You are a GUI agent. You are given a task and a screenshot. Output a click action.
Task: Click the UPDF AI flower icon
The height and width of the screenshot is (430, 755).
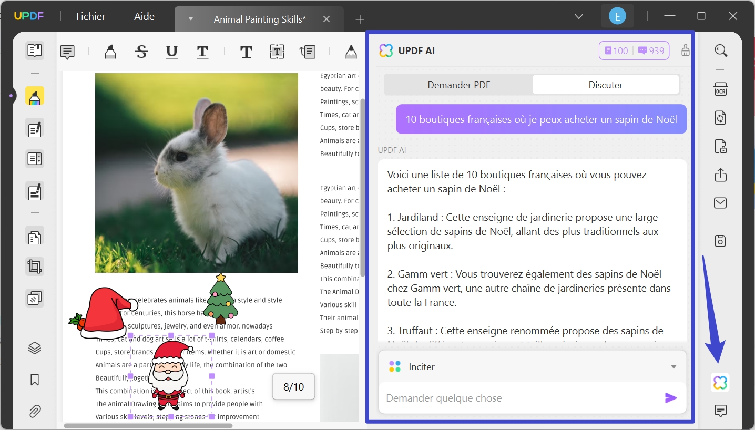pyautogui.click(x=720, y=382)
